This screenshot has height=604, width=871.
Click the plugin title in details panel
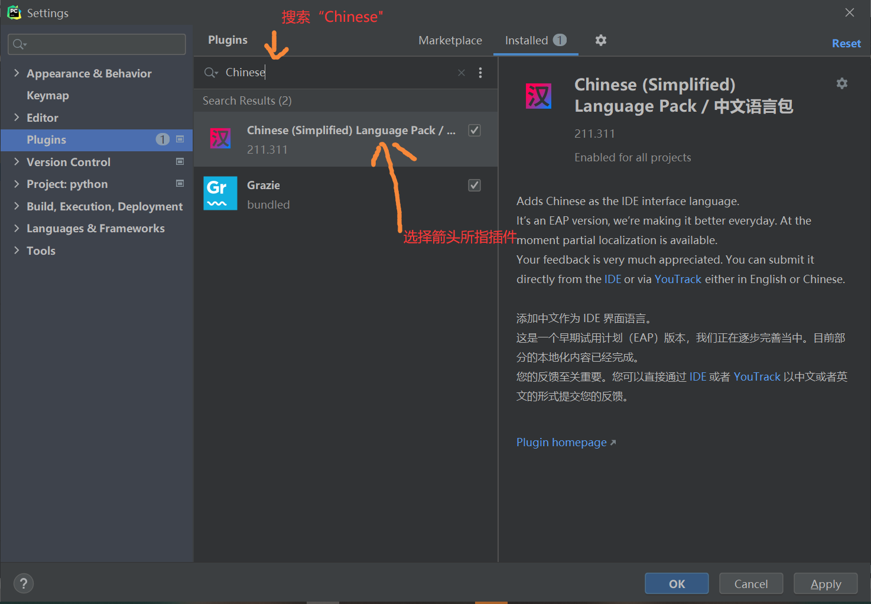point(684,95)
